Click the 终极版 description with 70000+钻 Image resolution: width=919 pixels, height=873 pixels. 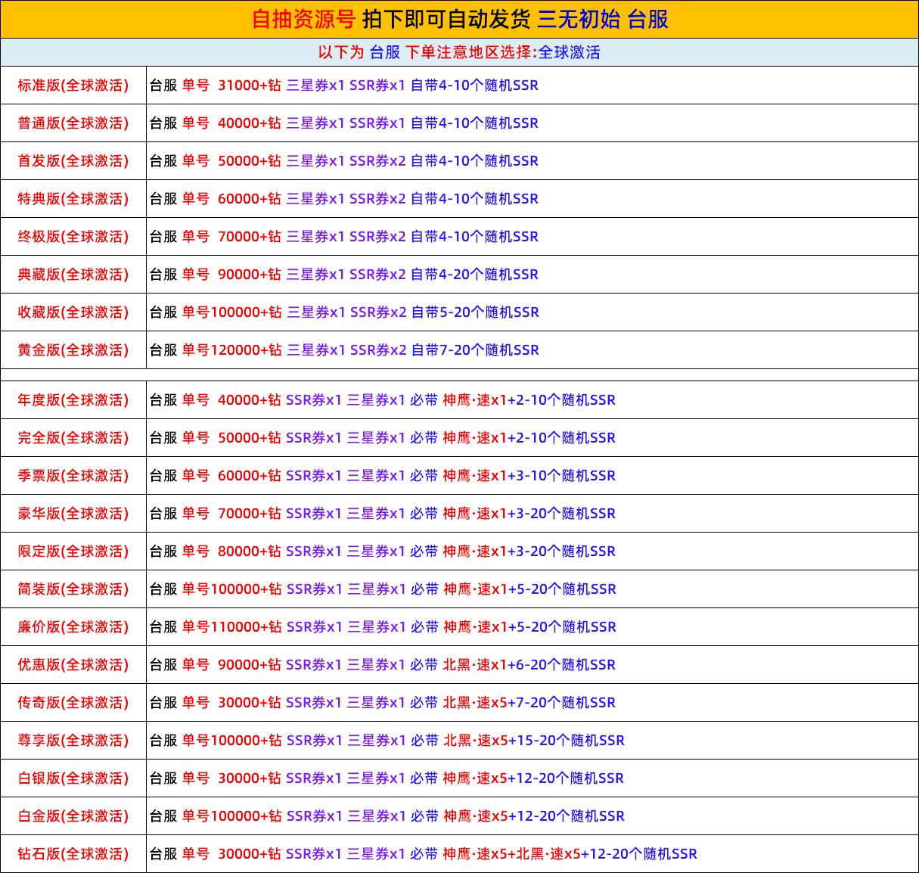344,237
